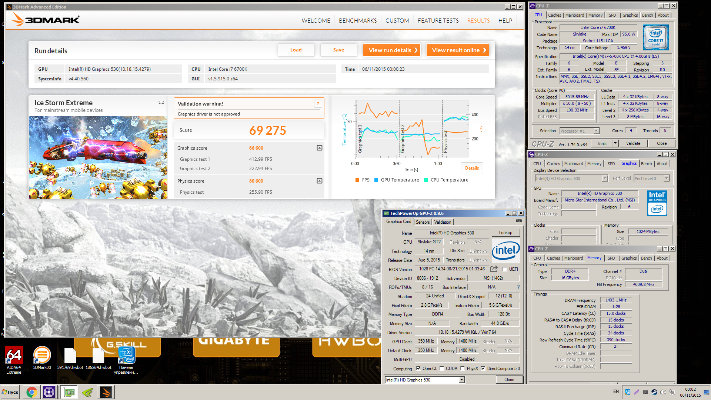Screen dimensions: 711x400
Task: Click the GPU-Z taskbar icon
Action: click(x=69, y=392)
